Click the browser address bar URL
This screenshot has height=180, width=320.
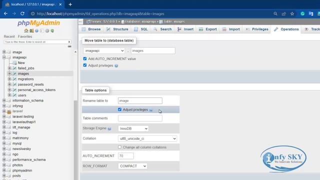click(100, 13)
